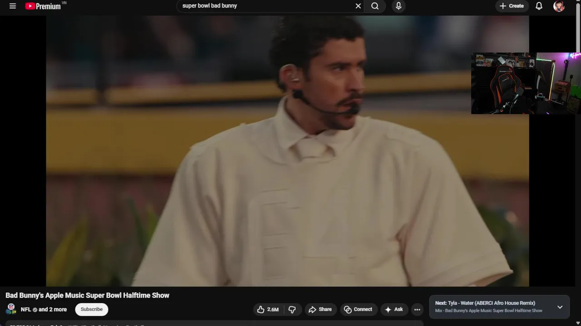Click Mix - Bad Bunny's playlist subtitle
581x326 pixels.
(x=489, y=311)
